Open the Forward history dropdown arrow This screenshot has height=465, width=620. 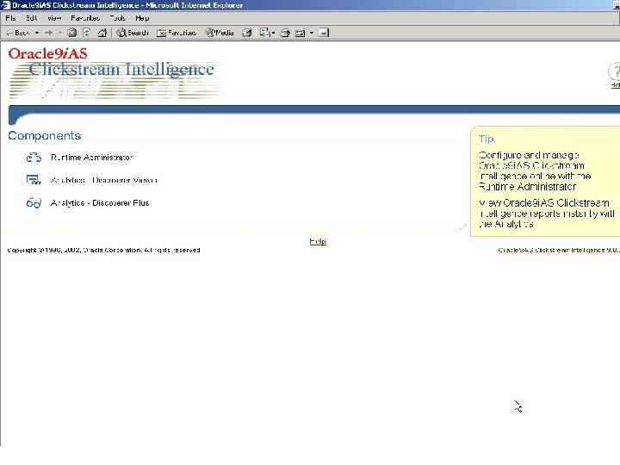tap(60, 33)
